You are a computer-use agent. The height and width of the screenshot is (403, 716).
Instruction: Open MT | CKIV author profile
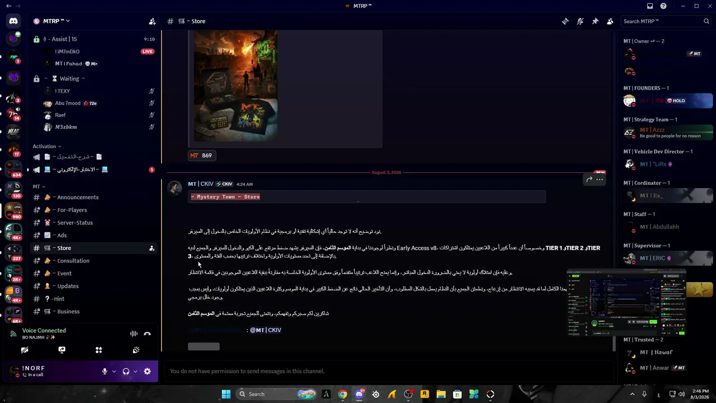[x=201, y=184]
